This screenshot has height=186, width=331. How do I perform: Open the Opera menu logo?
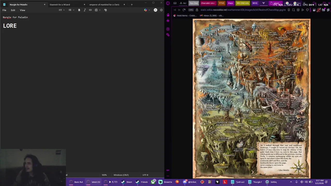168,3
